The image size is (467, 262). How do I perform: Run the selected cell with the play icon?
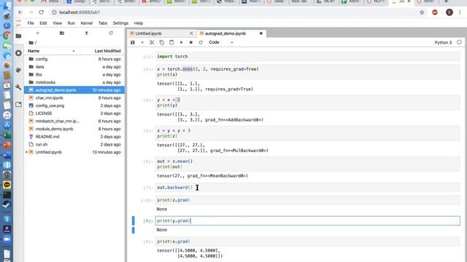click(181, 42)
